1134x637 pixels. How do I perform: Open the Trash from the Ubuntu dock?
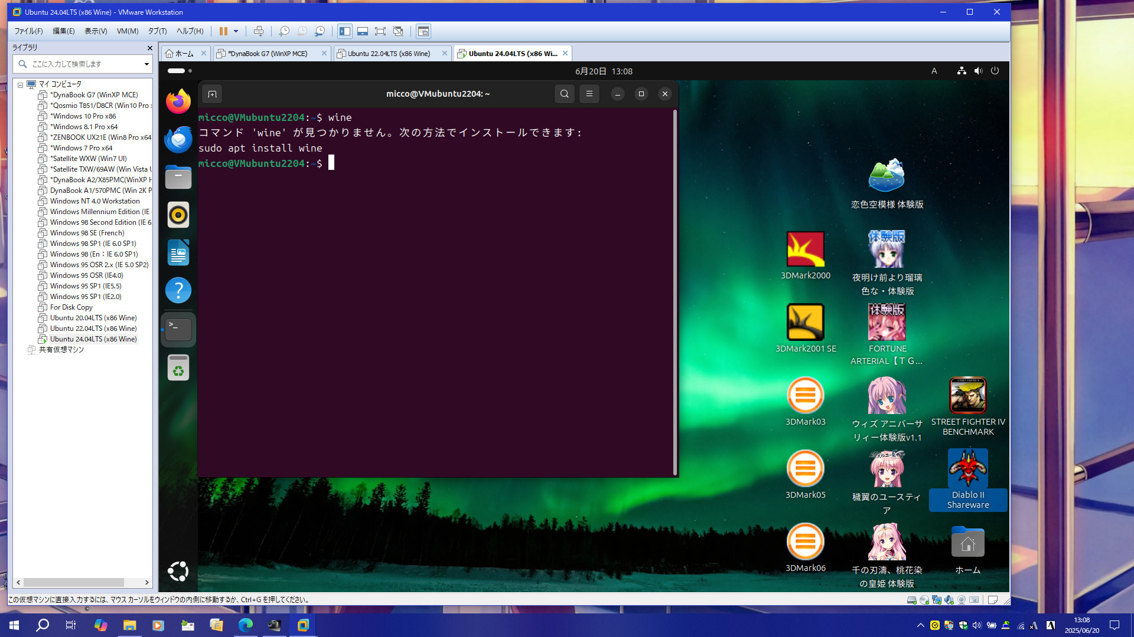178,367
